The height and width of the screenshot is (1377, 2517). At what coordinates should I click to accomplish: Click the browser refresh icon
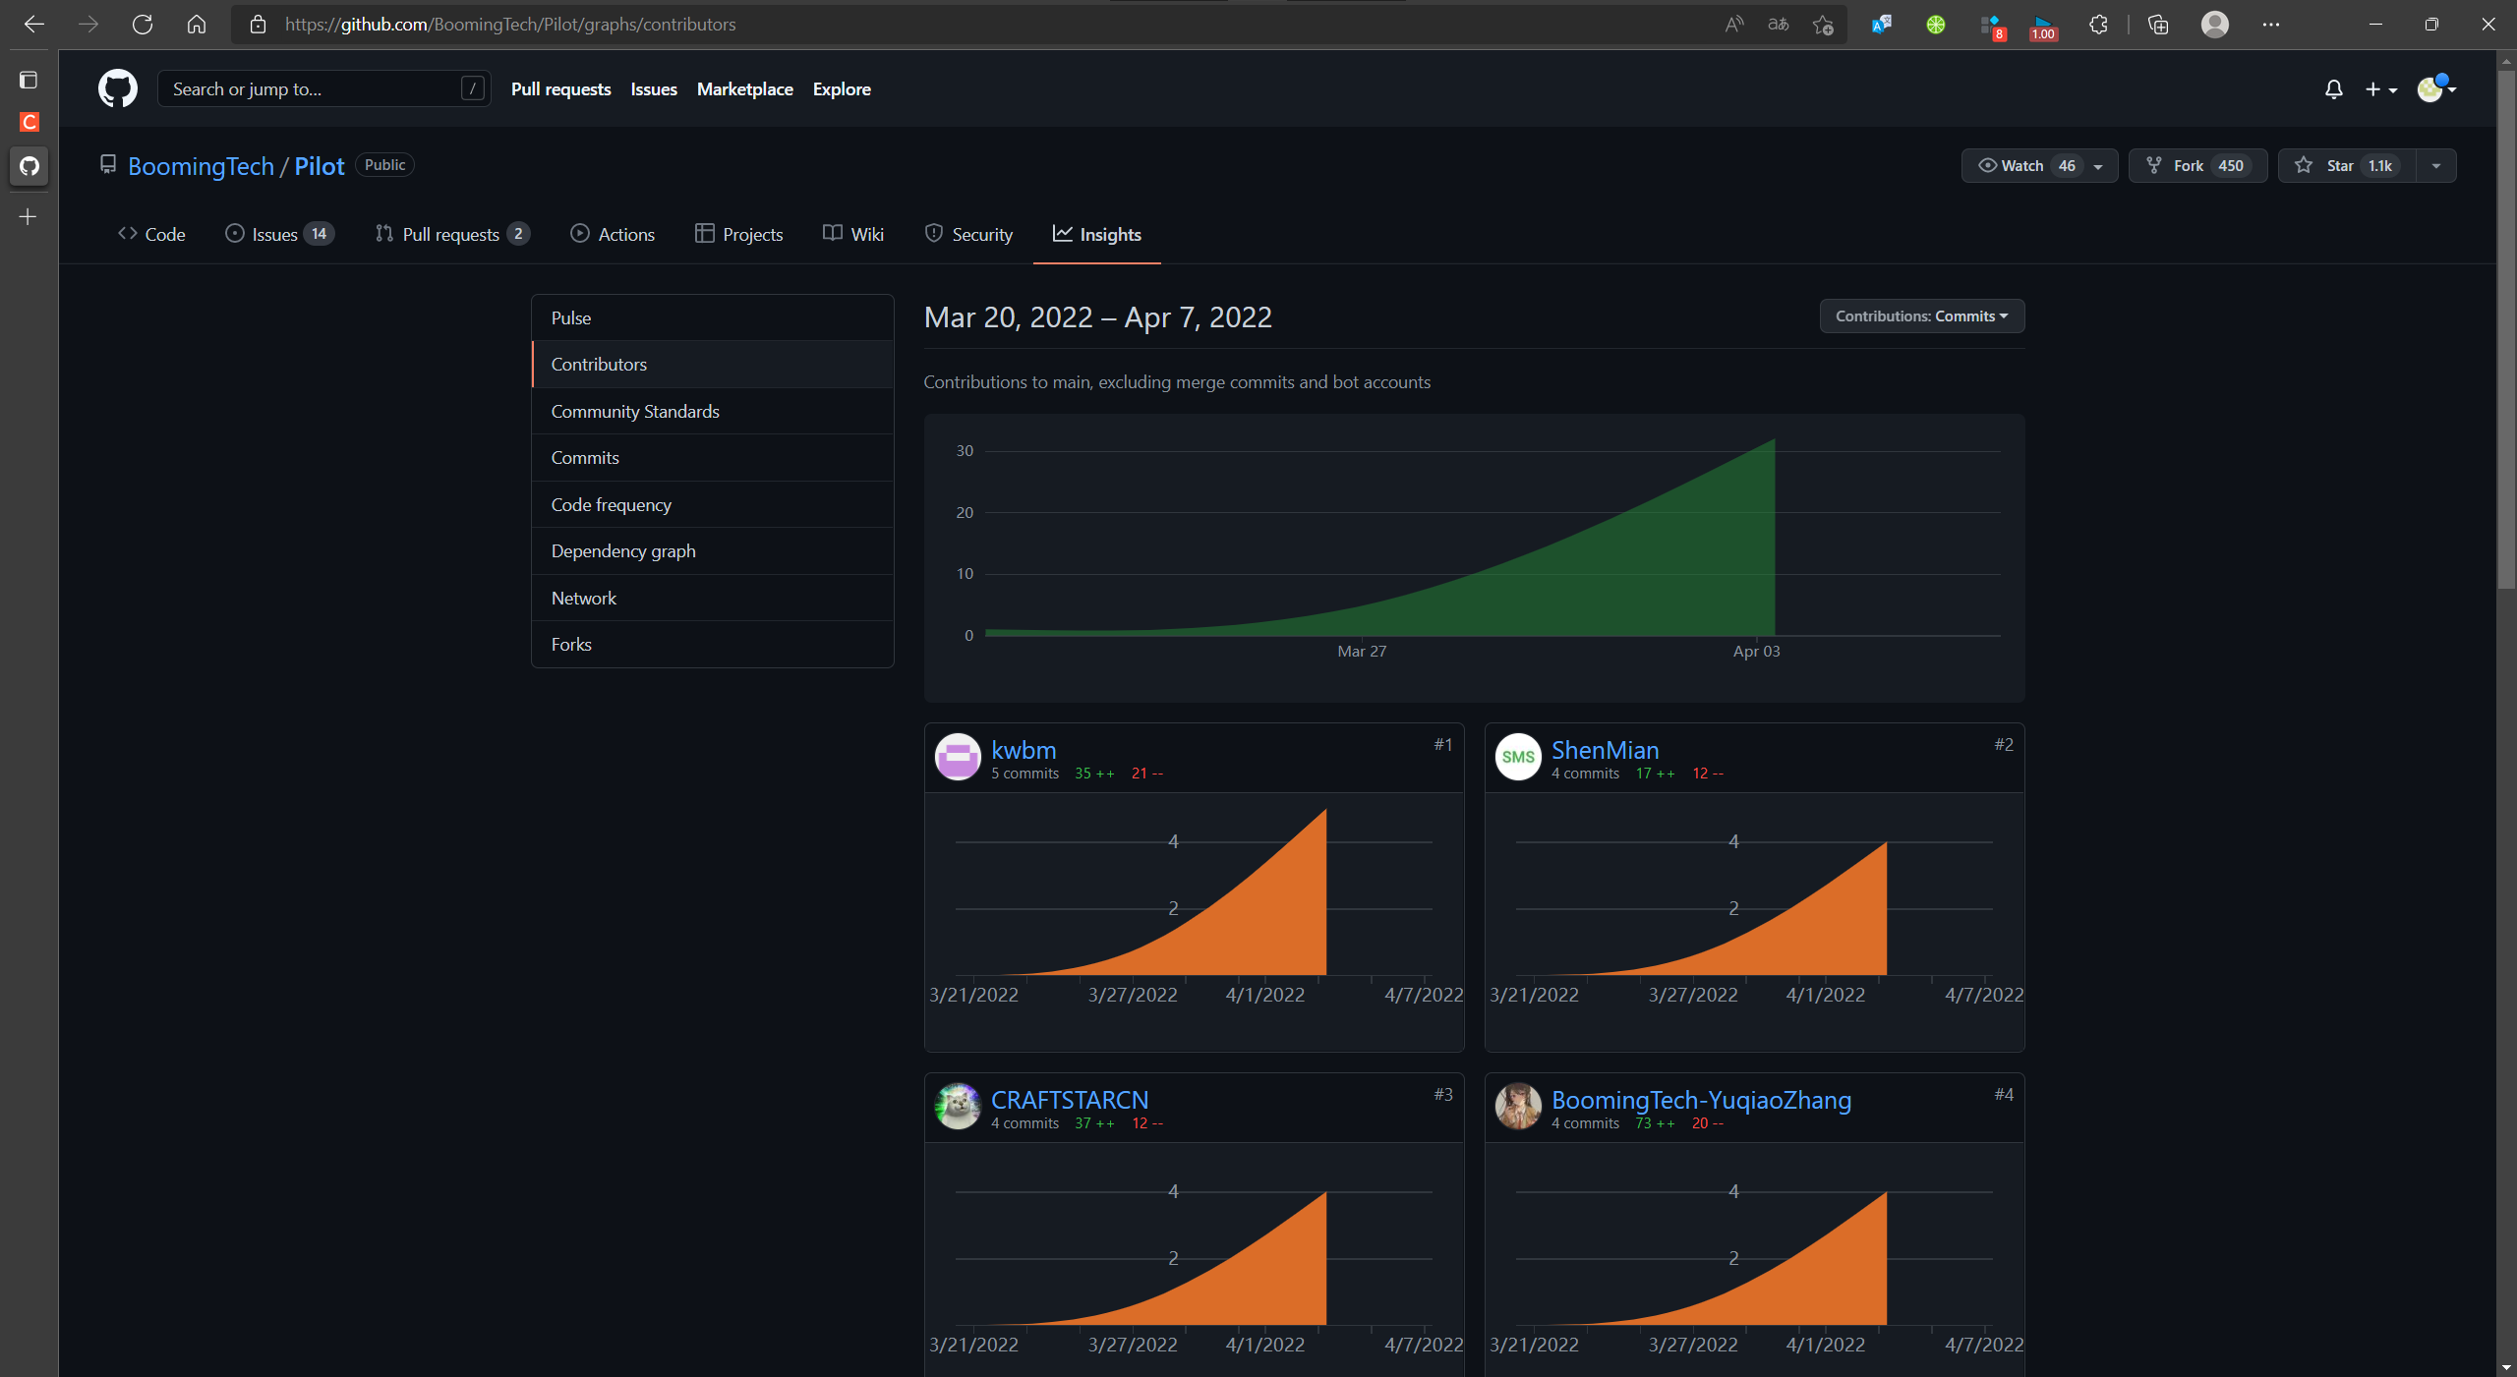coord(143,25)
